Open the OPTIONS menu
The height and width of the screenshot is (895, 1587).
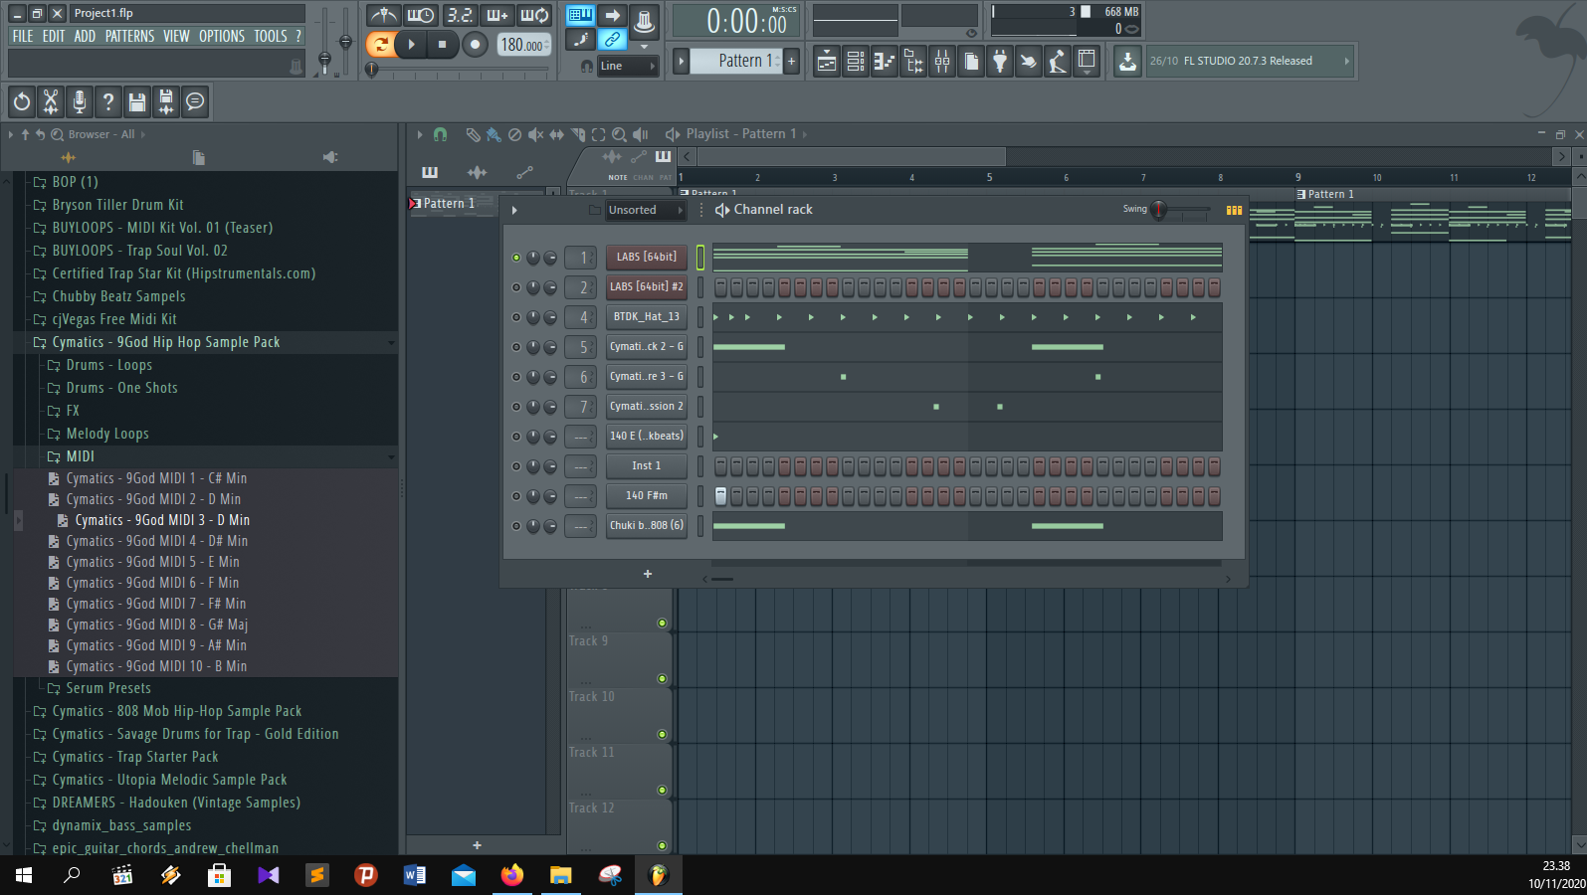click(222, 36)
